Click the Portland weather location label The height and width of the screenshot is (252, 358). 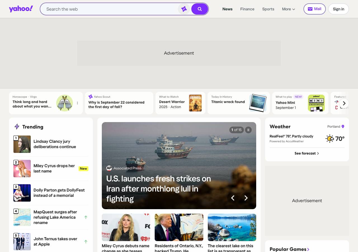click(334, 127)
